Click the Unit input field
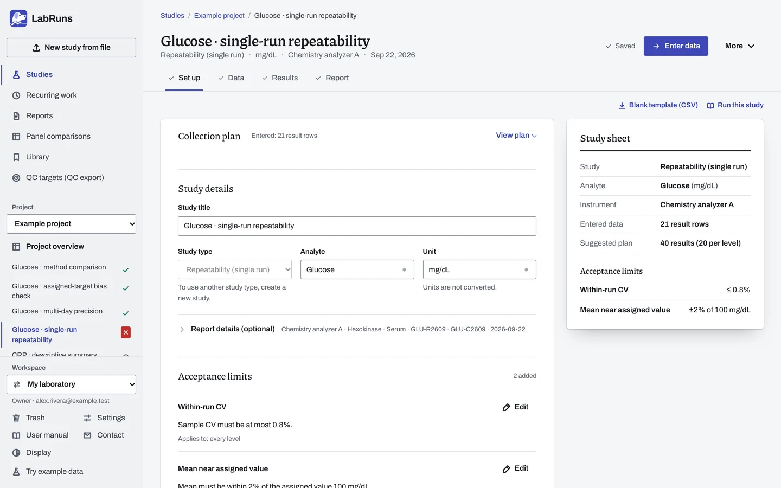 [479, 269]
